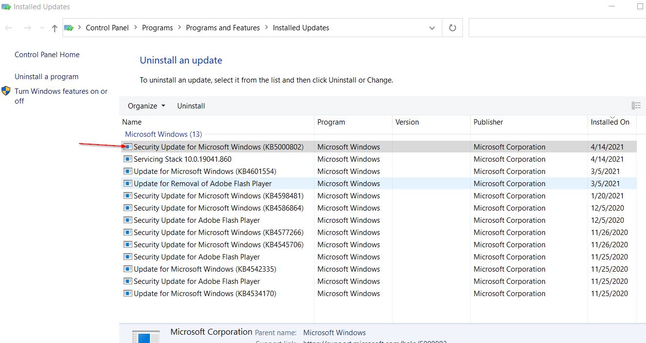
Task: Collapse the Microsoft Windows (13) group
Action: point(164,134)
